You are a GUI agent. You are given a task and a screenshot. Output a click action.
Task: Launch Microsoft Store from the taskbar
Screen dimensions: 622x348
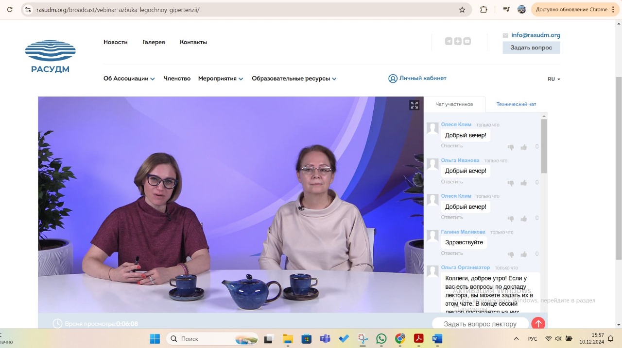click(x=306, y=339)
